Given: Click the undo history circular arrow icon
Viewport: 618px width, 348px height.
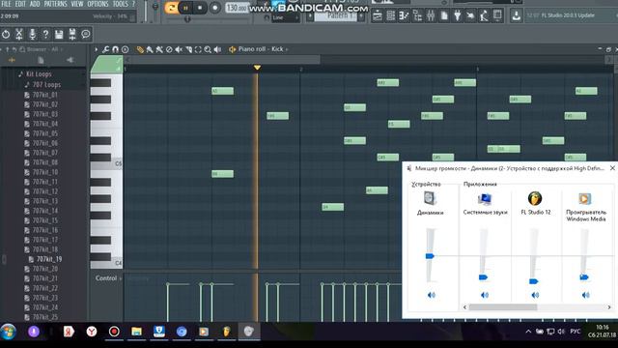Looking at the screenshot, I should click(6, 35).
